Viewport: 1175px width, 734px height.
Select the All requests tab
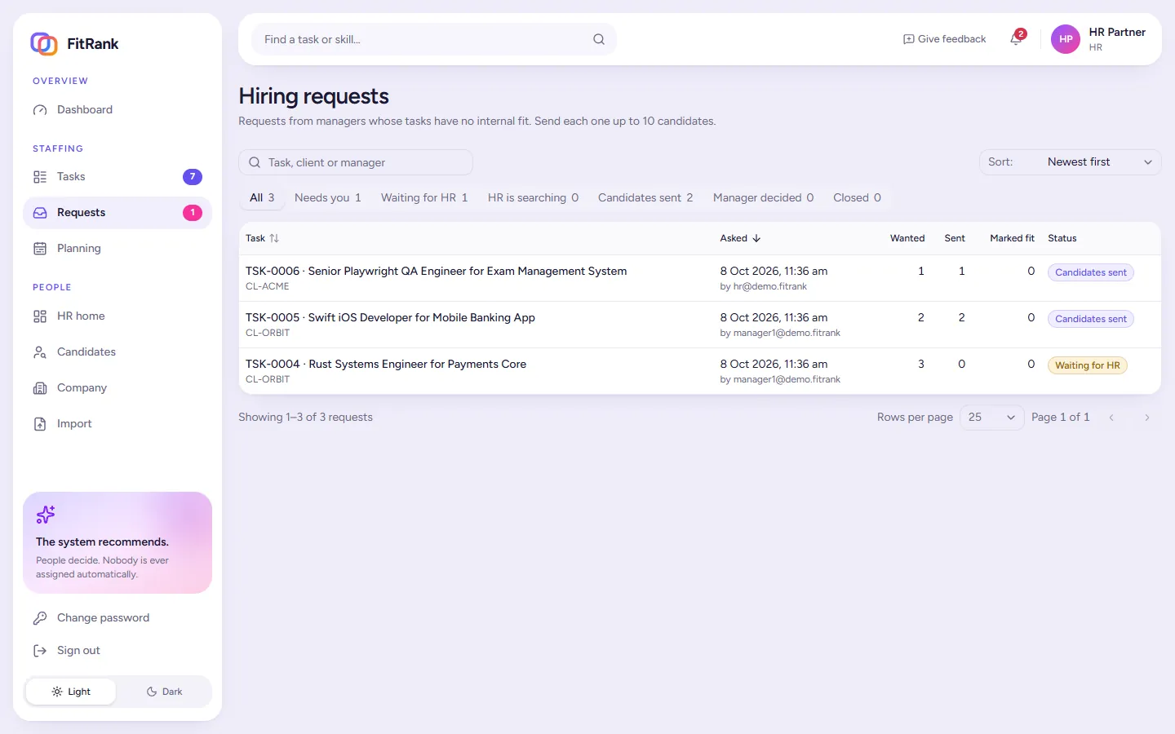point(262,197)
